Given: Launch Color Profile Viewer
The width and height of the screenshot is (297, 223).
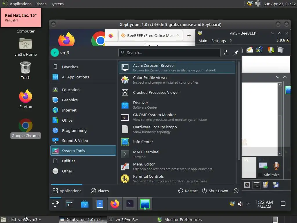Looking at the screenshot, I should pyautogui.click(x=177, y=80).
